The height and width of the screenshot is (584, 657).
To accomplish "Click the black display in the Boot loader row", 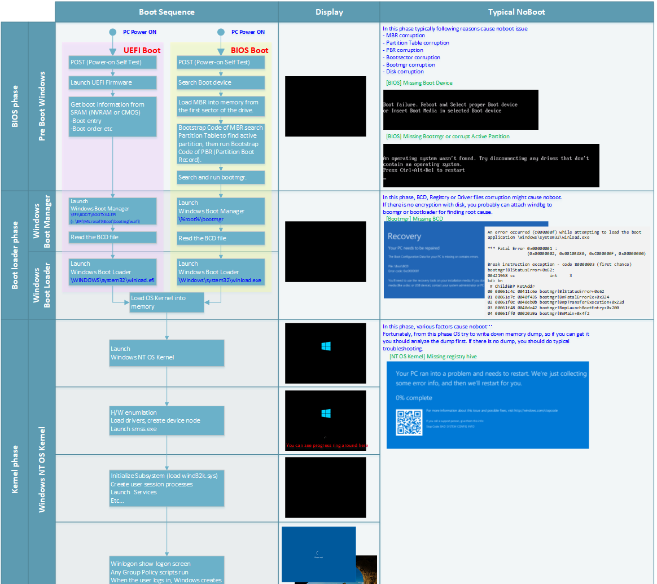I will pos(326,252).
